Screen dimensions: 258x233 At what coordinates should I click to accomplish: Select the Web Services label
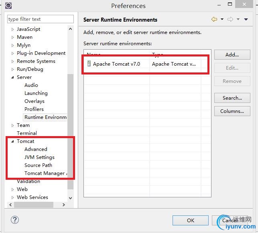point(33,197)
